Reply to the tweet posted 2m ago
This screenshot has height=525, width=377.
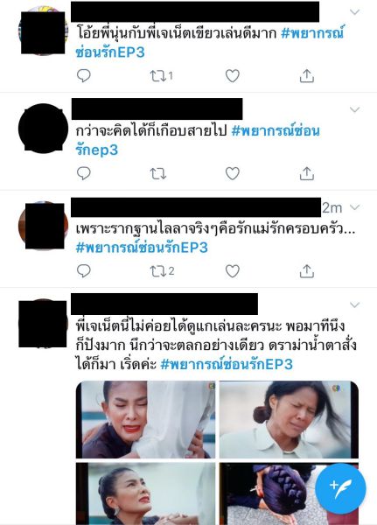[x=83, y=271]
